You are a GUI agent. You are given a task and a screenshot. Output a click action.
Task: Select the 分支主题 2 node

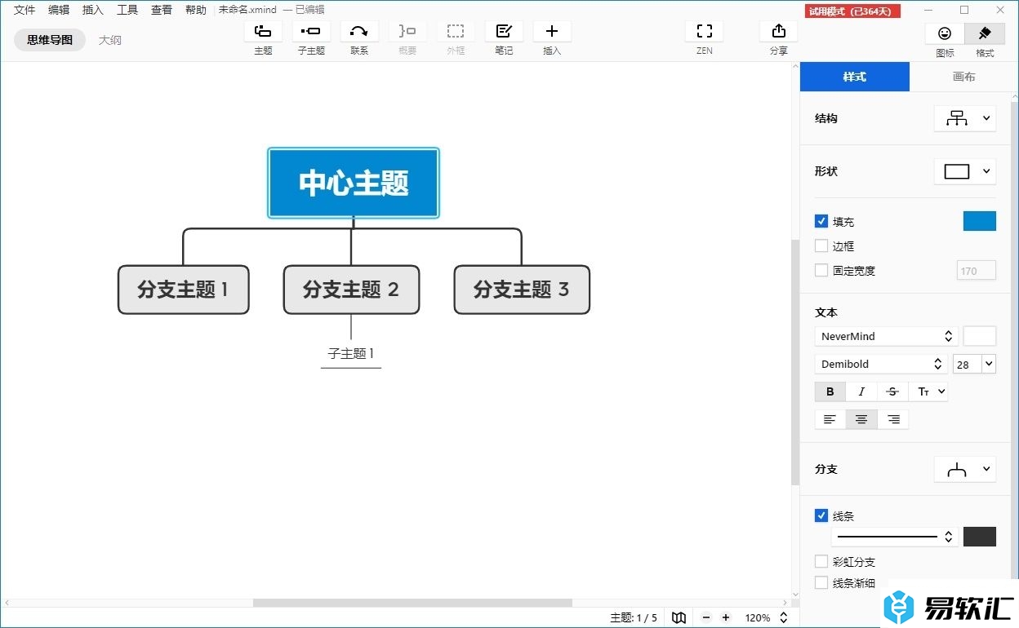(351, 290)
